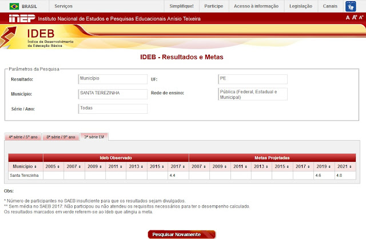Viewport: 366px width, 239px height.
Task: Click the Brazil flag icon
Action: pos(14,6)
